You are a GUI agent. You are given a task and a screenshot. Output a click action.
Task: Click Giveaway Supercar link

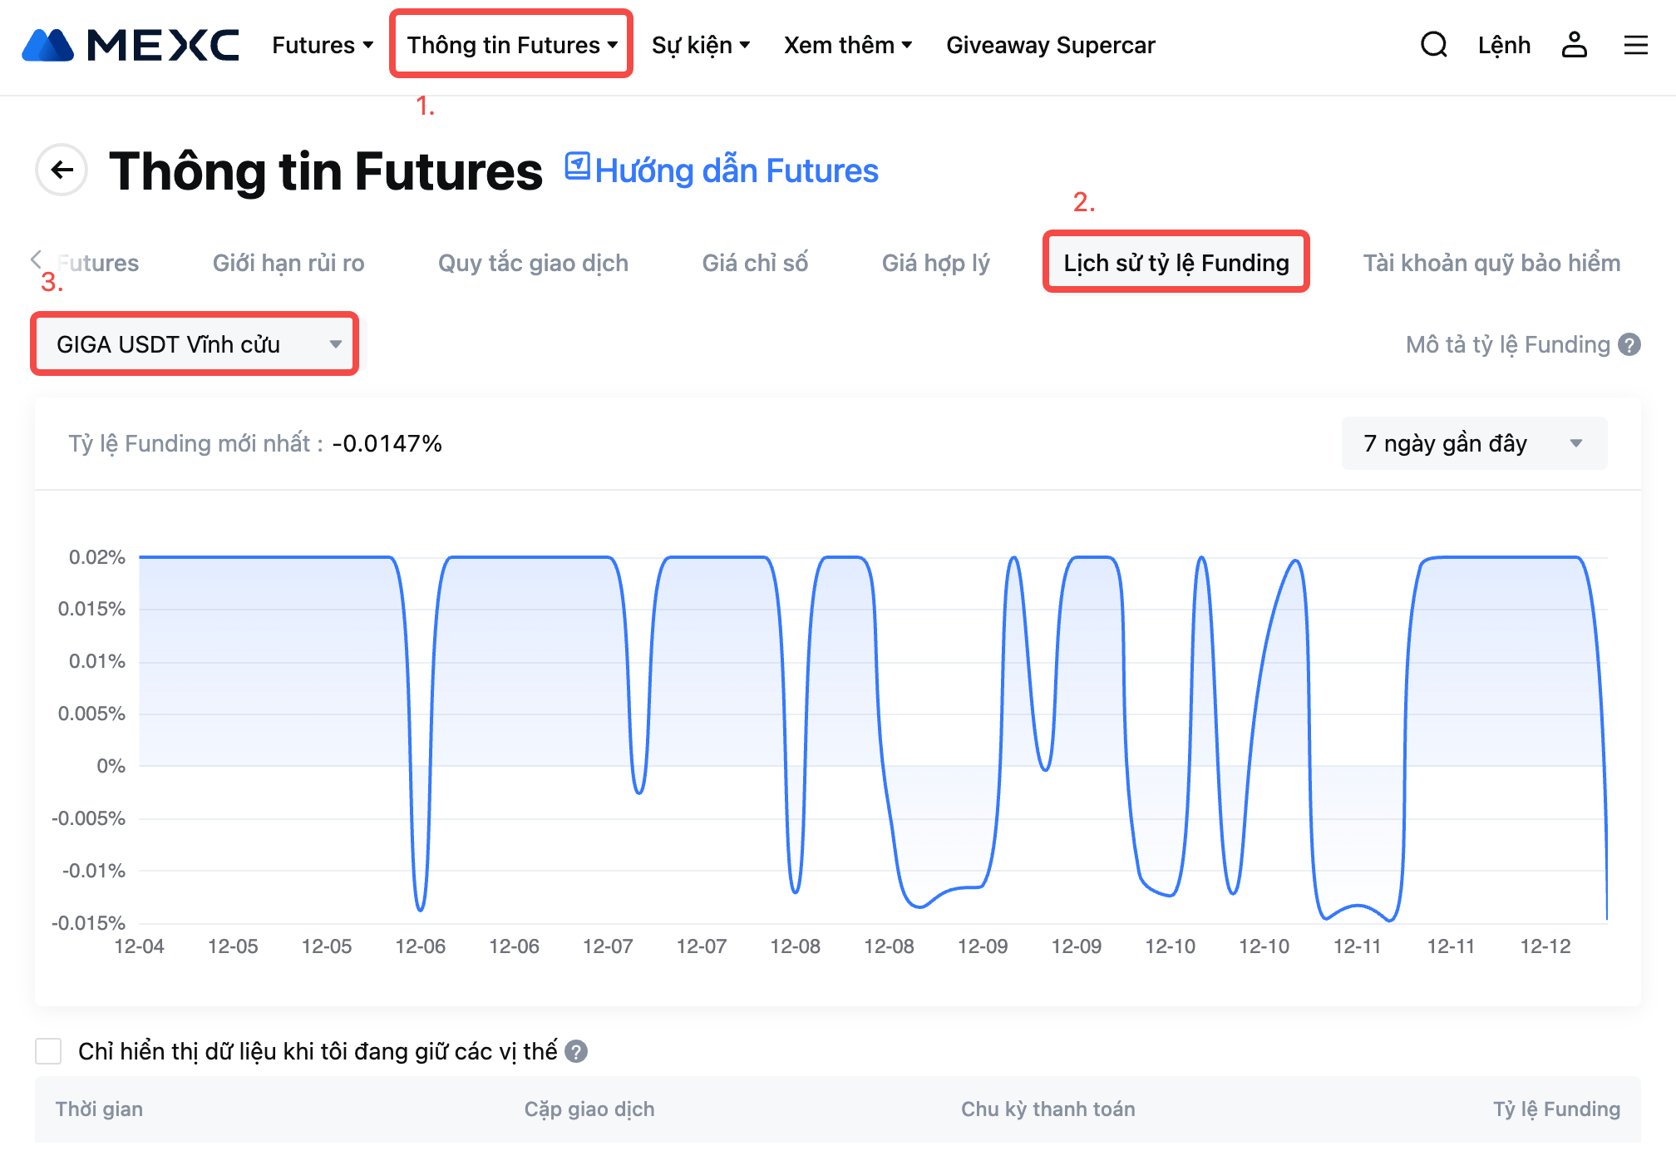(x=1050, y=45)
